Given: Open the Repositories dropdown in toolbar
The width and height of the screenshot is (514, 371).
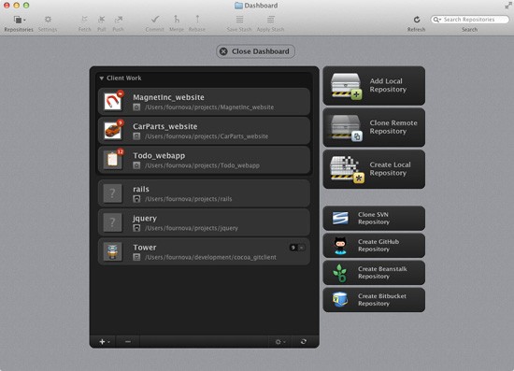Looking at the screenshot, I should pyautogui.click(x=19, y=20).
